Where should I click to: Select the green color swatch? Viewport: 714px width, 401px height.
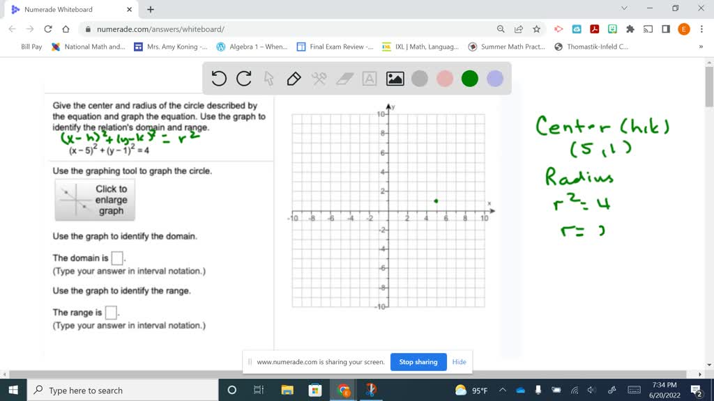pyautogui.click(x=469, y=79)
